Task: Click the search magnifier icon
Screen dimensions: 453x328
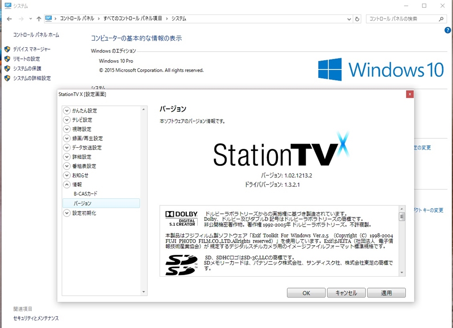Action: pos(441,19)
